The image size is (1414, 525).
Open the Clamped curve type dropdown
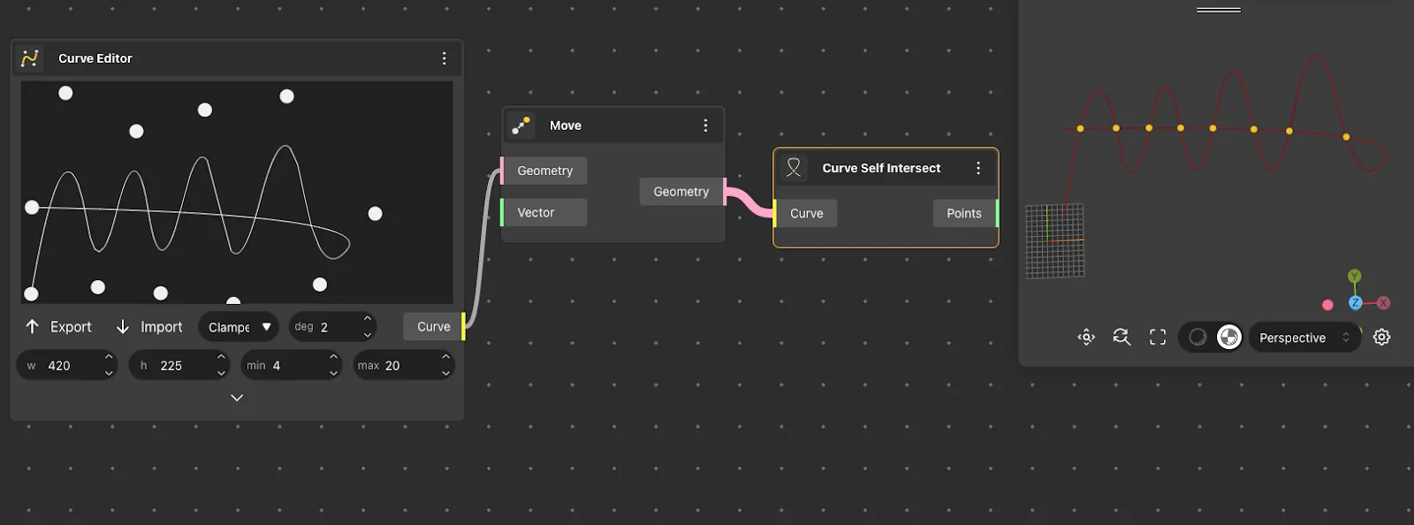pyautogui.click(x=239, y=327)
